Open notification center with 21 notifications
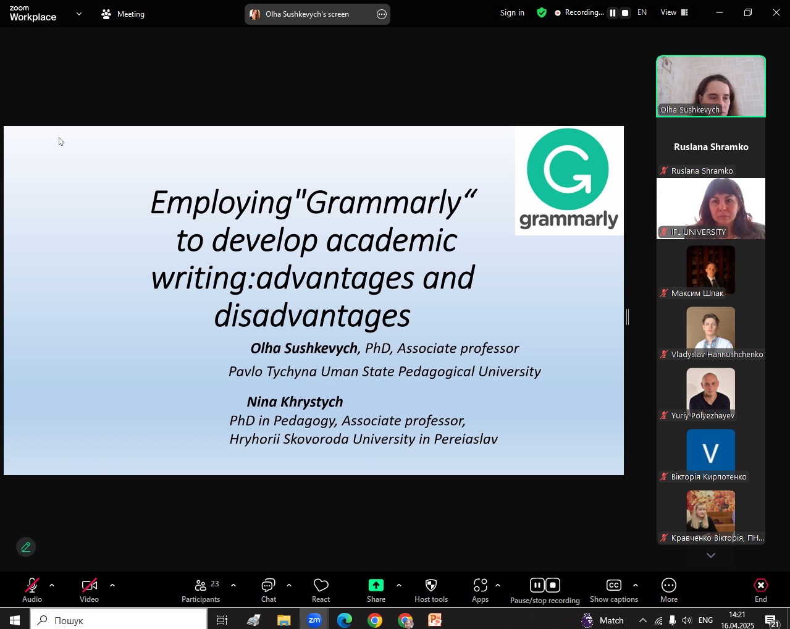 (772, 620)
